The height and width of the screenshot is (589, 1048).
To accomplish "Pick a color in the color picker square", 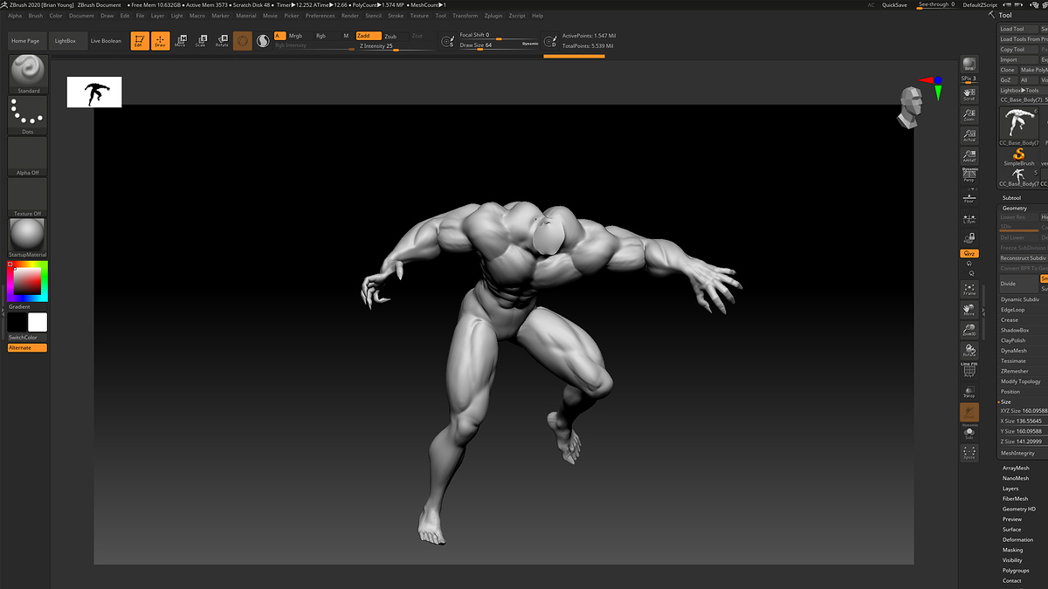I will 27,280.
